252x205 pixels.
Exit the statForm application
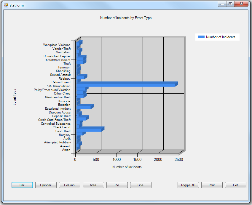coord(235,185)
